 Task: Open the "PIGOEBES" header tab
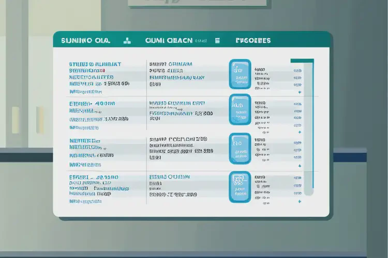(x=253, y=40)
